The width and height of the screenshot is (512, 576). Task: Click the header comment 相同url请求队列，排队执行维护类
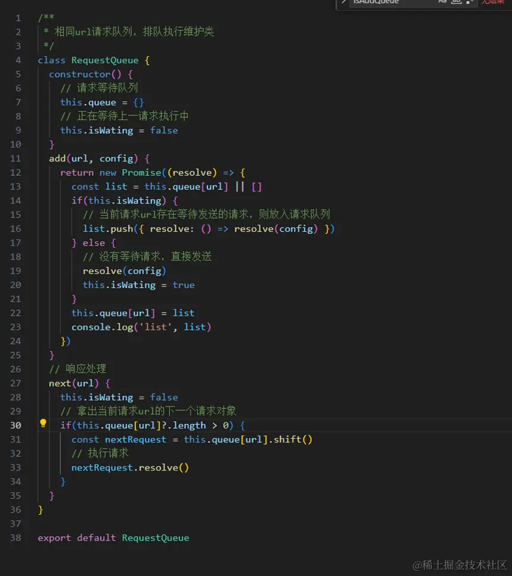(x=134, y=31)
